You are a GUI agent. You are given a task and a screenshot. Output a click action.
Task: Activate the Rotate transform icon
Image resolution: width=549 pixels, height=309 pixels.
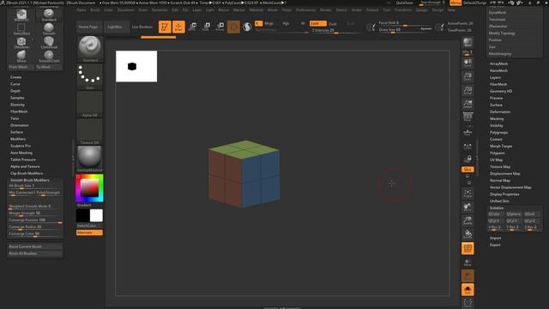pyautogui.click(x=220, y=27)
